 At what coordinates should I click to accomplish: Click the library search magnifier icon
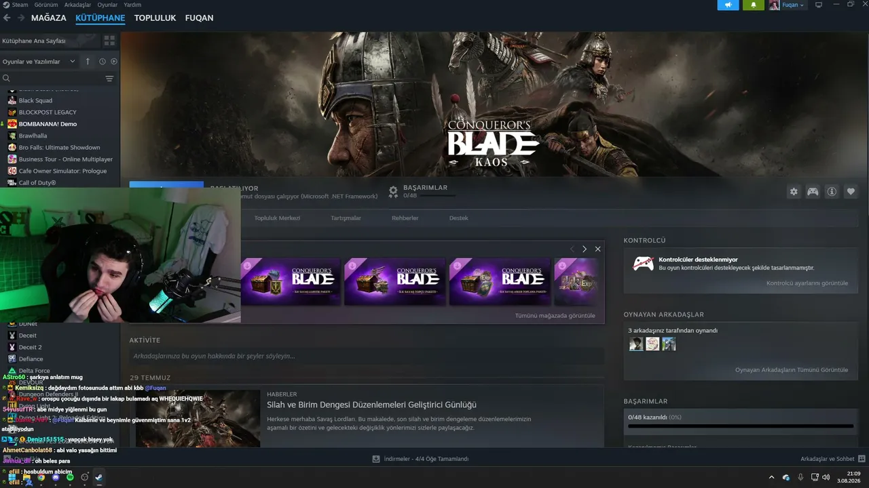coord(6,79)
